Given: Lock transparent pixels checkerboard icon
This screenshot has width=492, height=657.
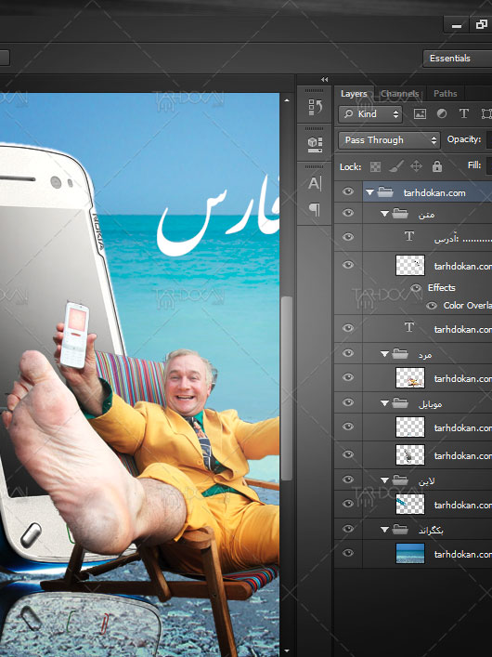Looking at the screenshot, I should tap(375, 166).
